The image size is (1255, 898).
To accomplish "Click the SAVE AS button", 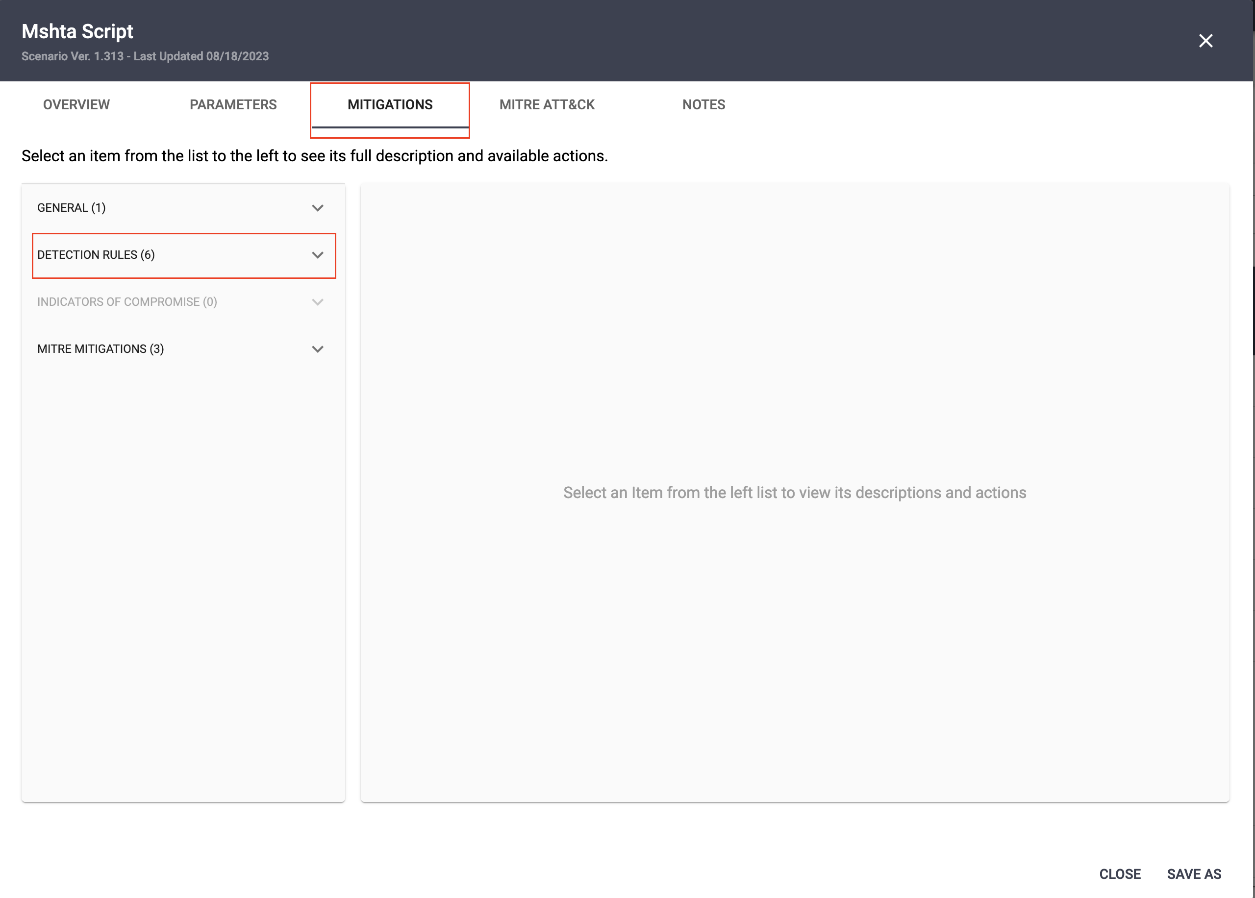I will 1194,874.
